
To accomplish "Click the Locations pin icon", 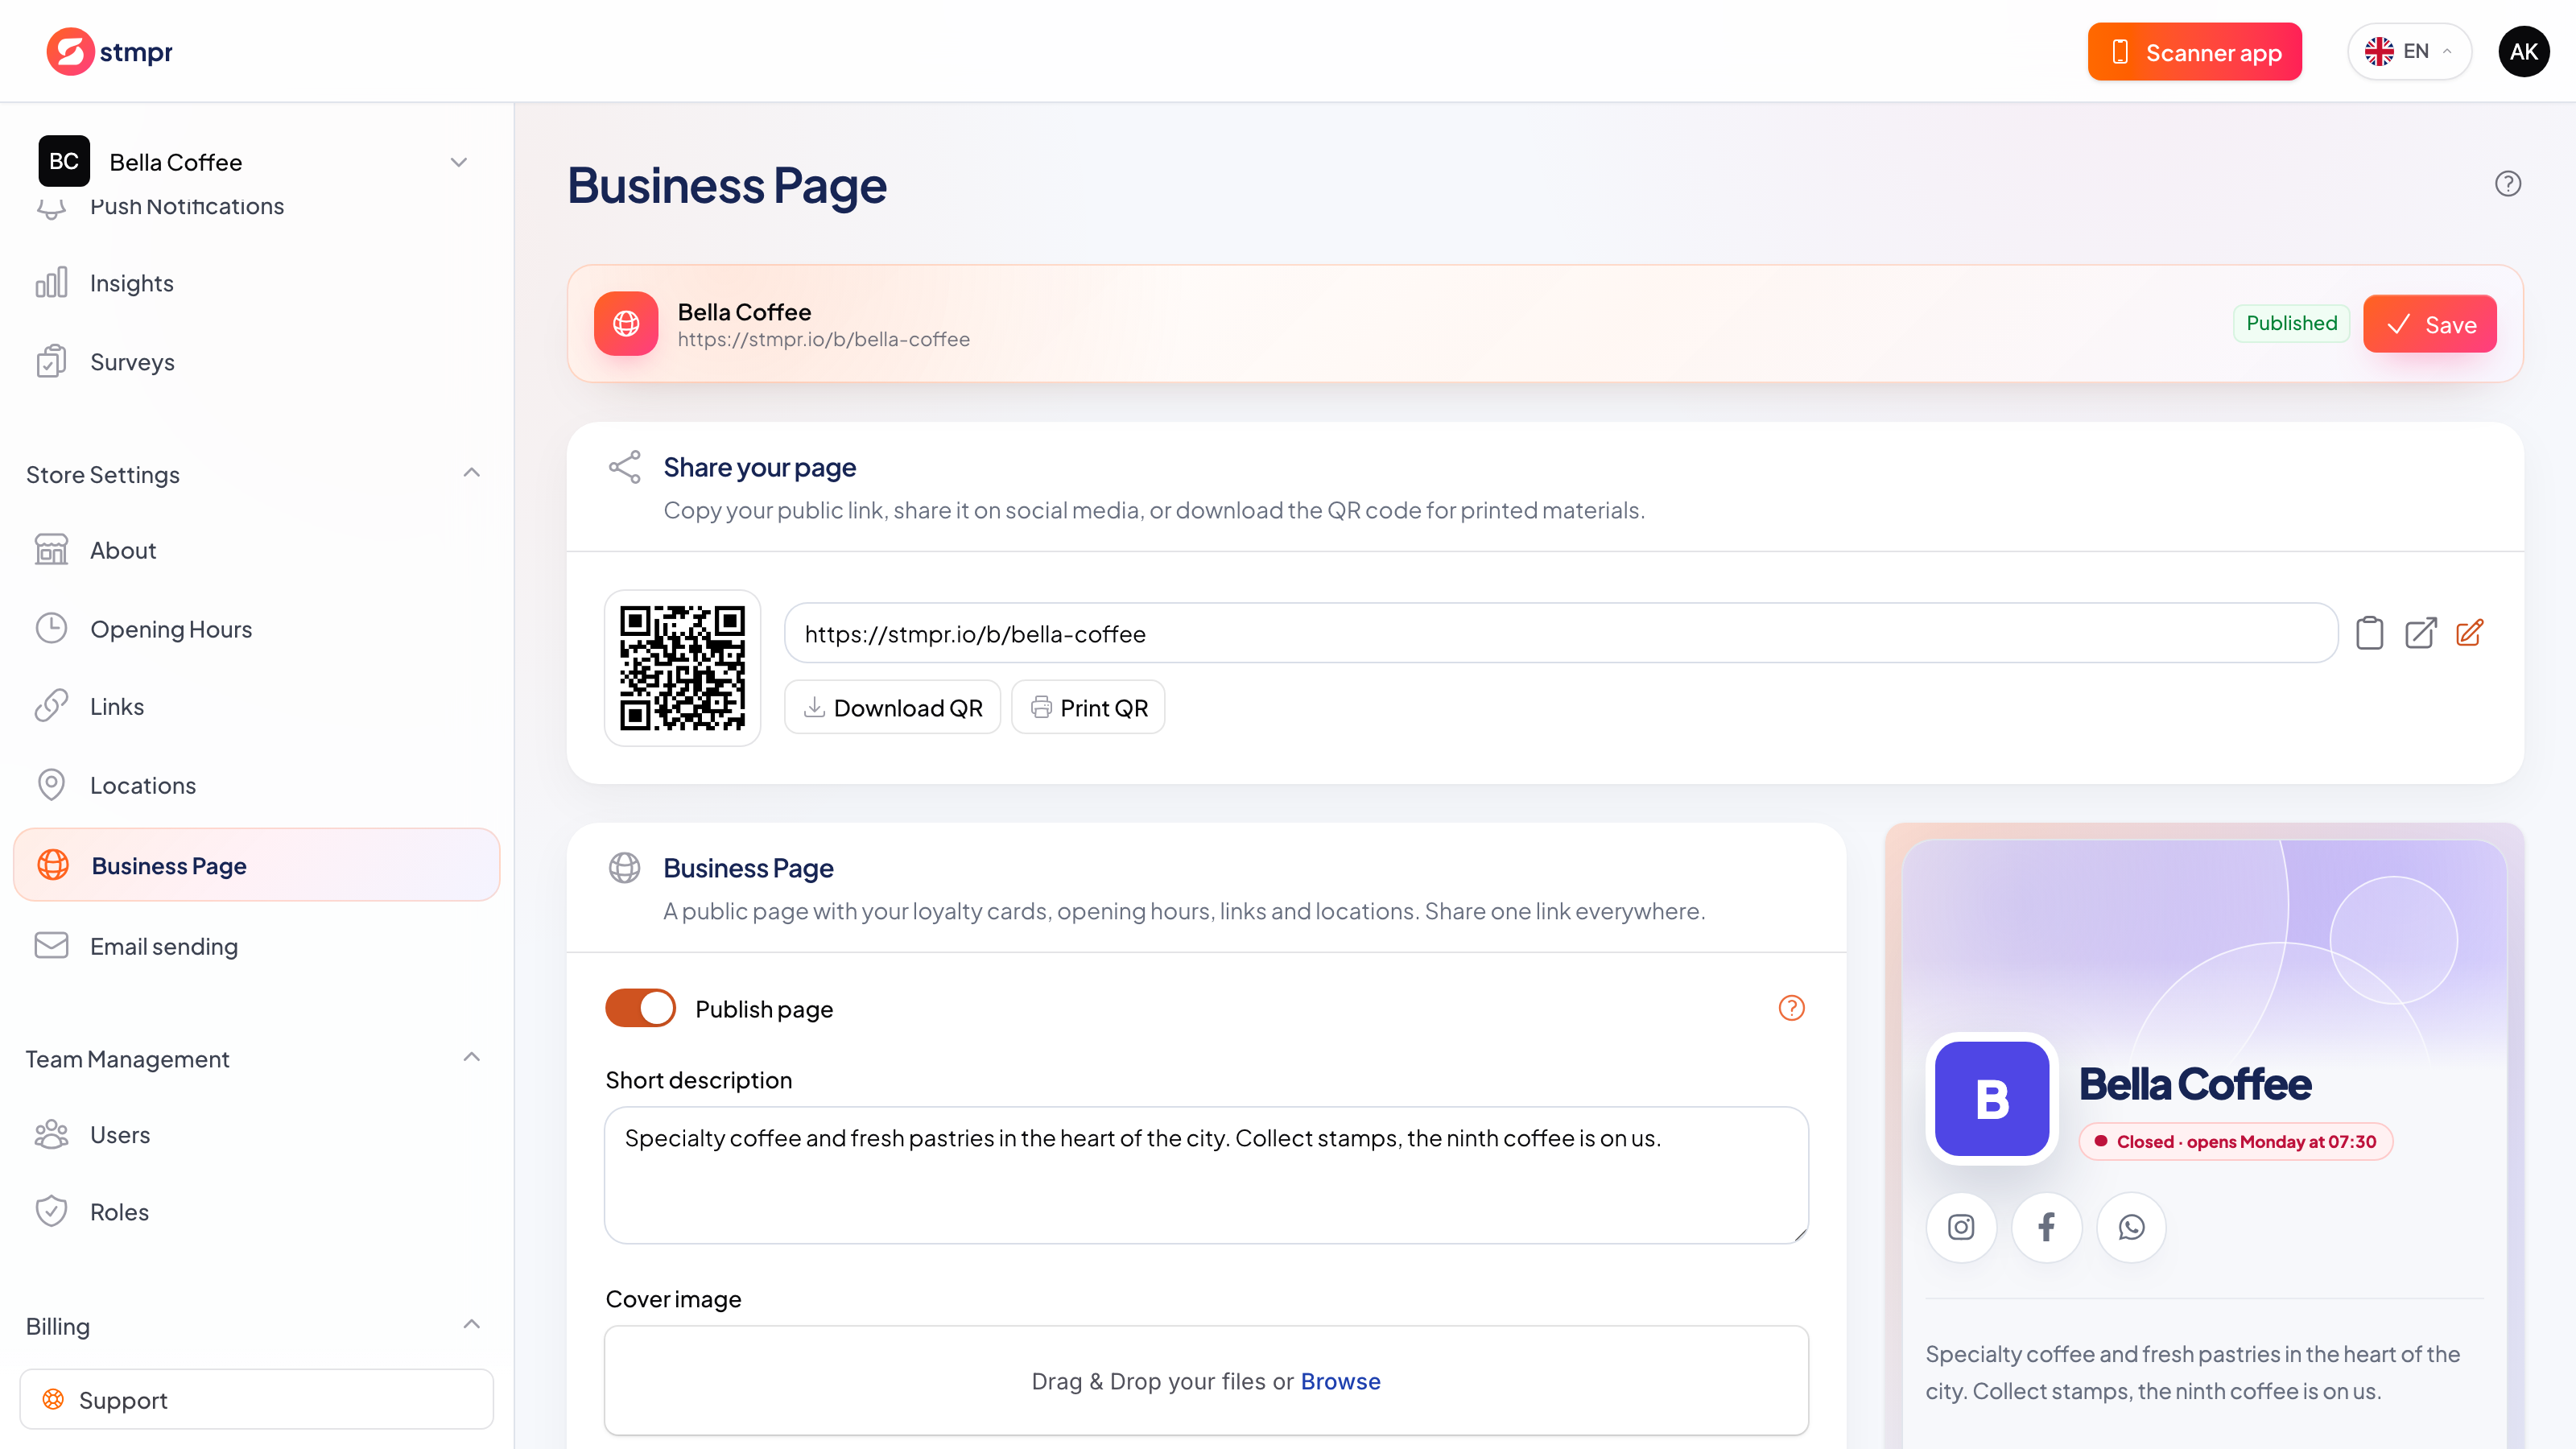I will point(51,785).
